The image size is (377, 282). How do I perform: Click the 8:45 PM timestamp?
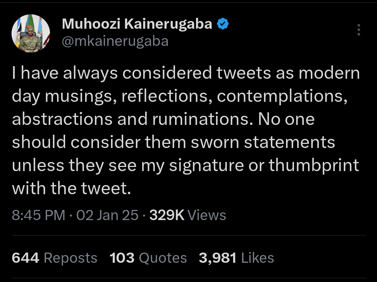(39, 215)
